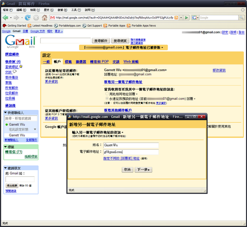
Task: Click 下一步» in the add-address dialog
Action: (x=143, y=170)
